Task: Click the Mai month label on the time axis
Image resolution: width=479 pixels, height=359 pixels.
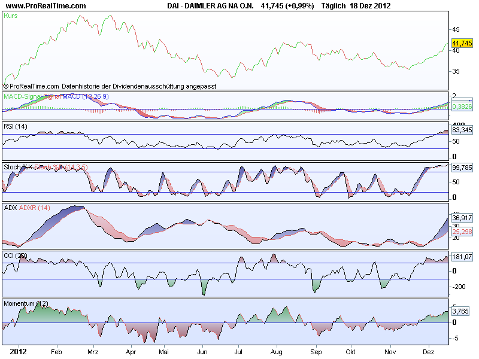Action: coord(163,352)
